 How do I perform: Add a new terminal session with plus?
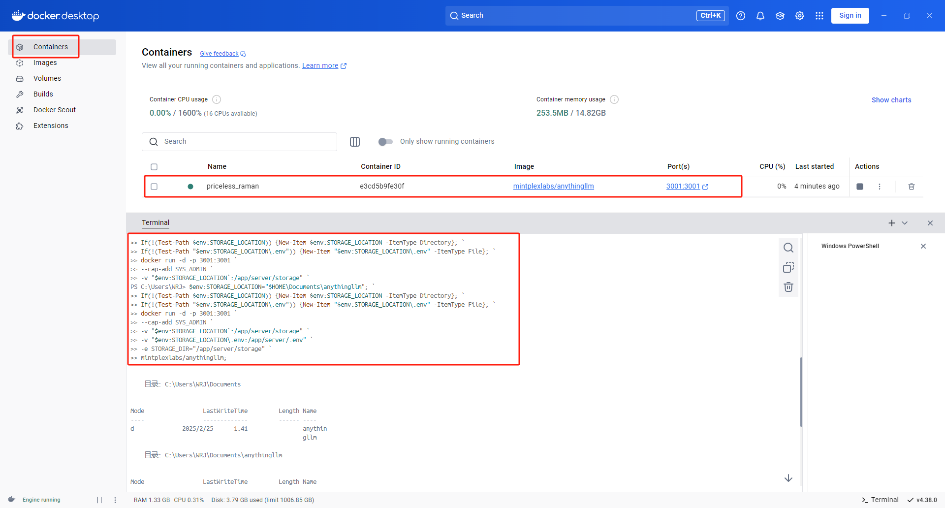point(892,223)
